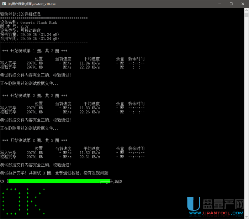Click the 开始测试第 1 圈 heading

click(35, 51)
